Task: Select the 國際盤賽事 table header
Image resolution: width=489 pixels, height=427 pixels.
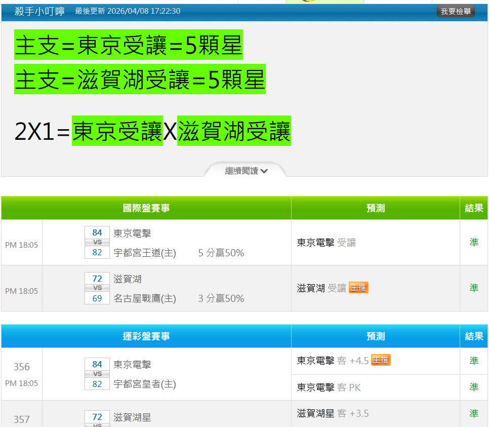Action: pyautogui.click(x=146, y=208)
